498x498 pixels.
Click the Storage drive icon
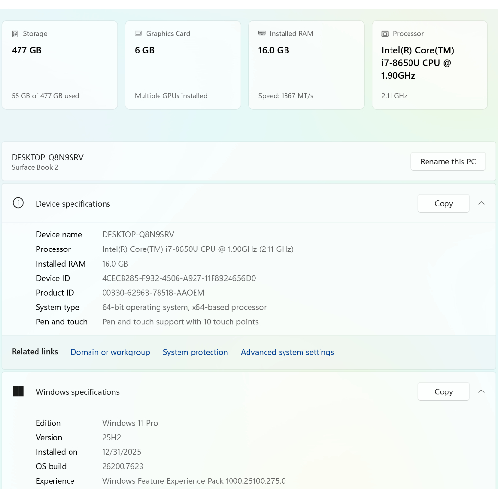pyautogui.click(x=15, y=34)
